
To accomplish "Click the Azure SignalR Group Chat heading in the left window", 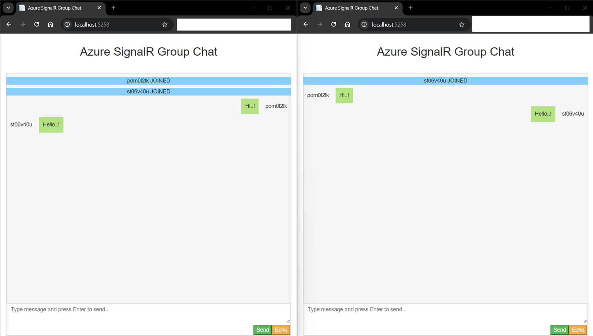I will [149, 52].
